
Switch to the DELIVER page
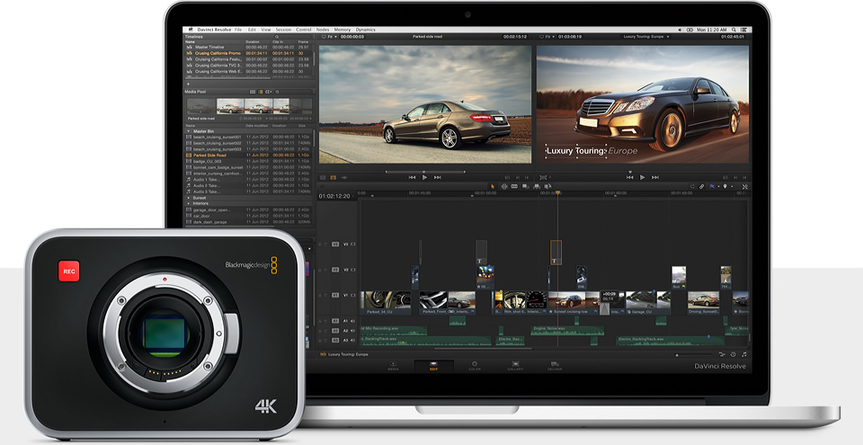coord(555,366)
